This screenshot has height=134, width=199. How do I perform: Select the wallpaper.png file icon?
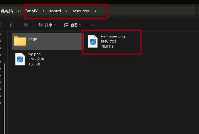(x=93, y=41)
